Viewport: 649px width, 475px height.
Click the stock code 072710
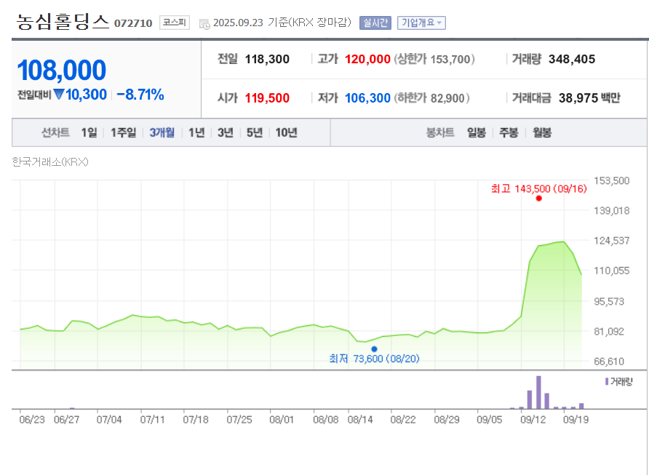coord(133,23)
